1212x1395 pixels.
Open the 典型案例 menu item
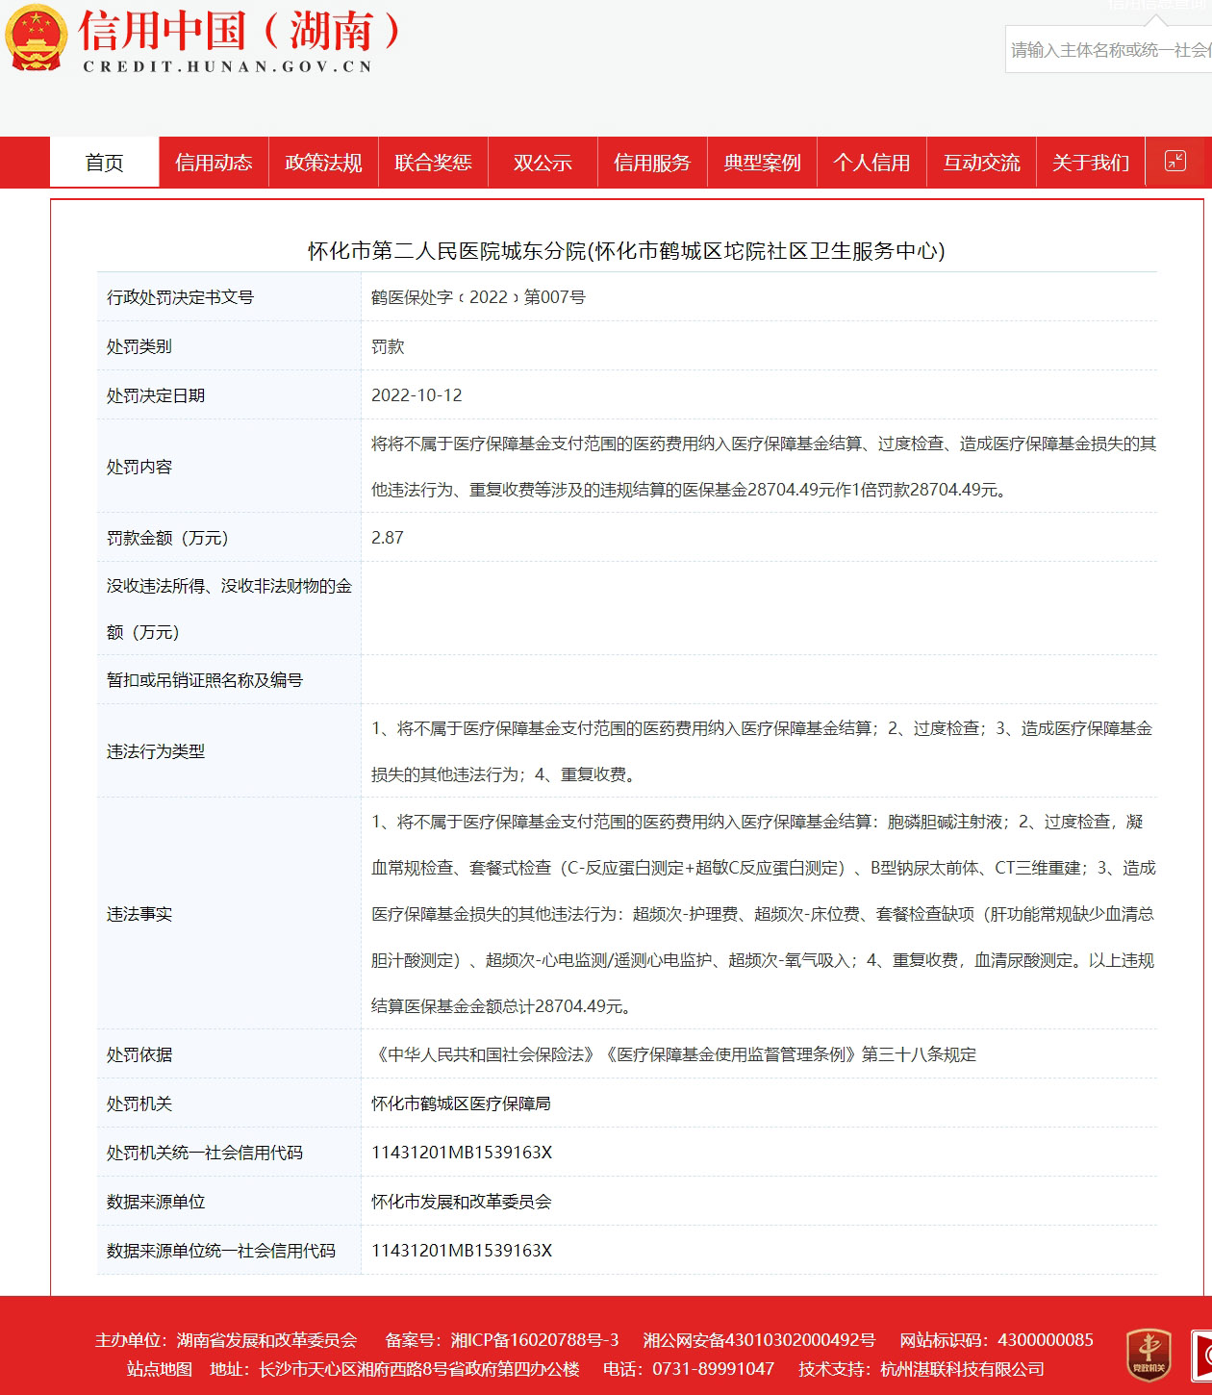762,163
